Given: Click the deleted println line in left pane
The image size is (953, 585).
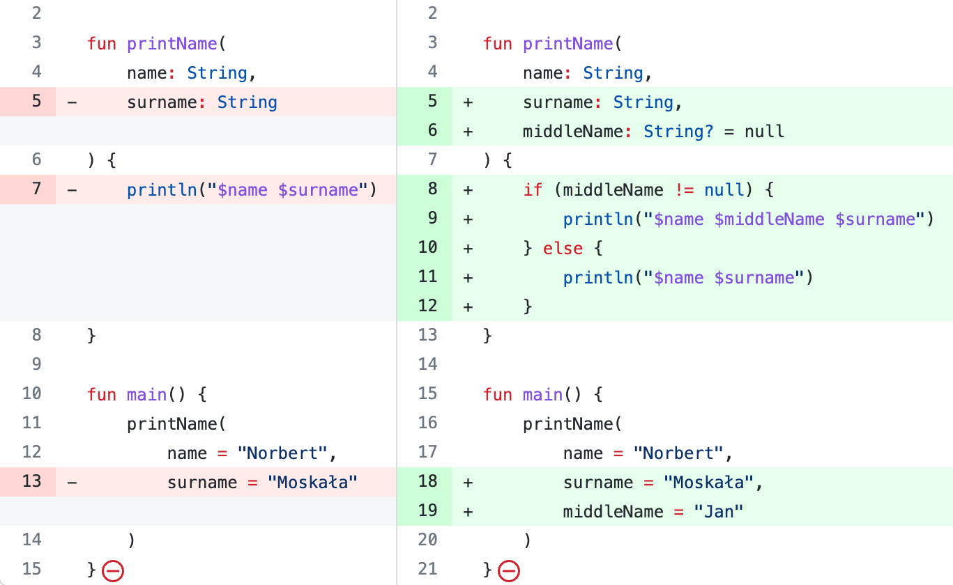Looking at the screenshot, I should click(251, 190).
